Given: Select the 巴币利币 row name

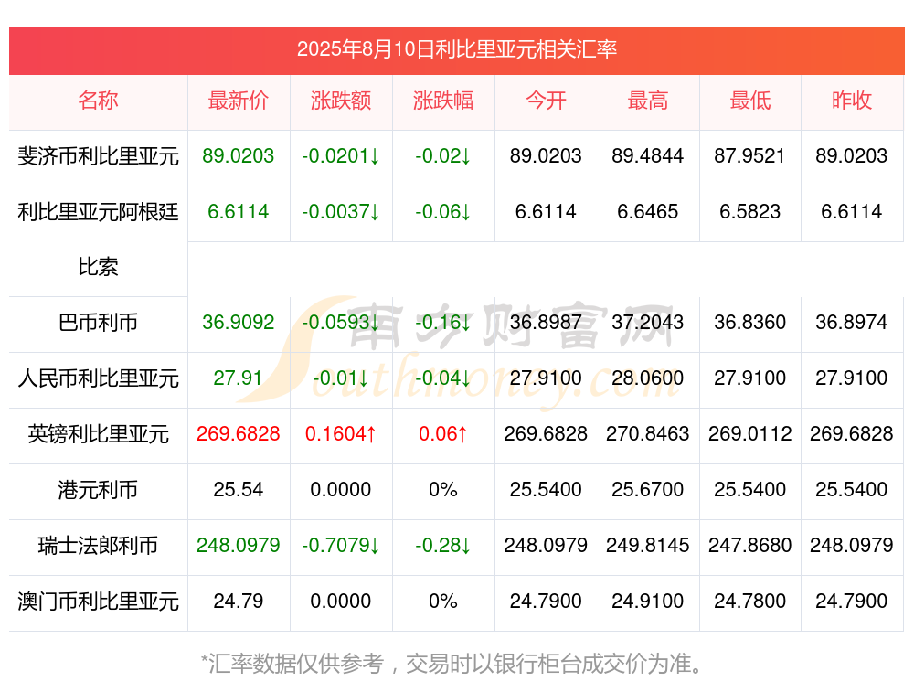Looking at the screenshot, I should (98, 323).
